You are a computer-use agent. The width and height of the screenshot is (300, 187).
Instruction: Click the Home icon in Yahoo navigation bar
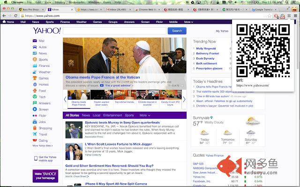coord(4,22)
